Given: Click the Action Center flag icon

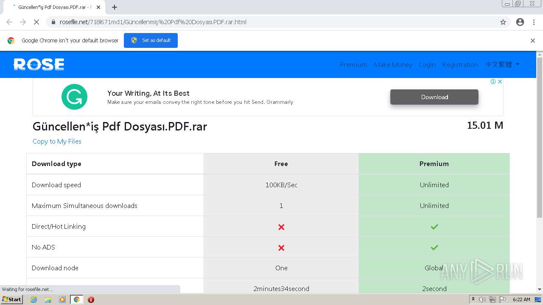Looking at the screenshot, I should click(x=503, y=299).
